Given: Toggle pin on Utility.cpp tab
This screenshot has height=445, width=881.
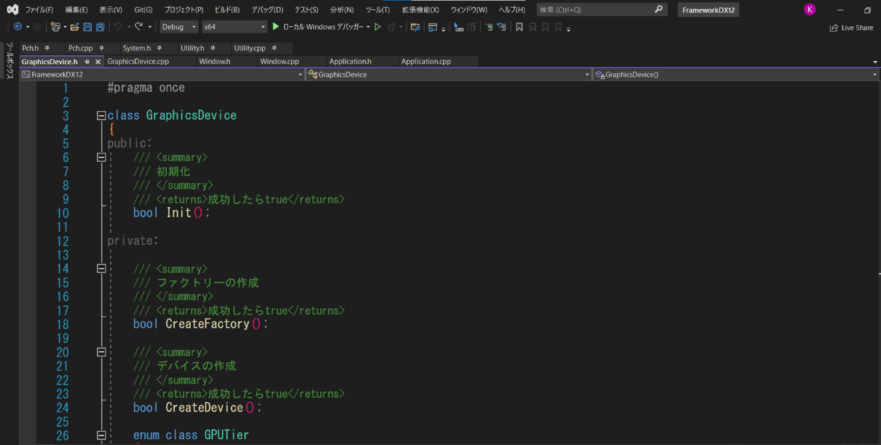Looking at the screenshot, I should pyautogui.click(x=274, y=48).
